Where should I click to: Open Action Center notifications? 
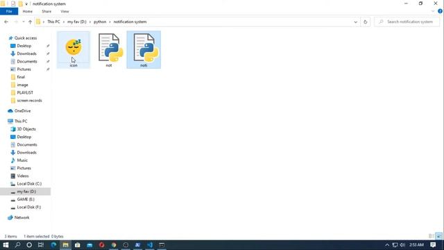click(433, 245)
